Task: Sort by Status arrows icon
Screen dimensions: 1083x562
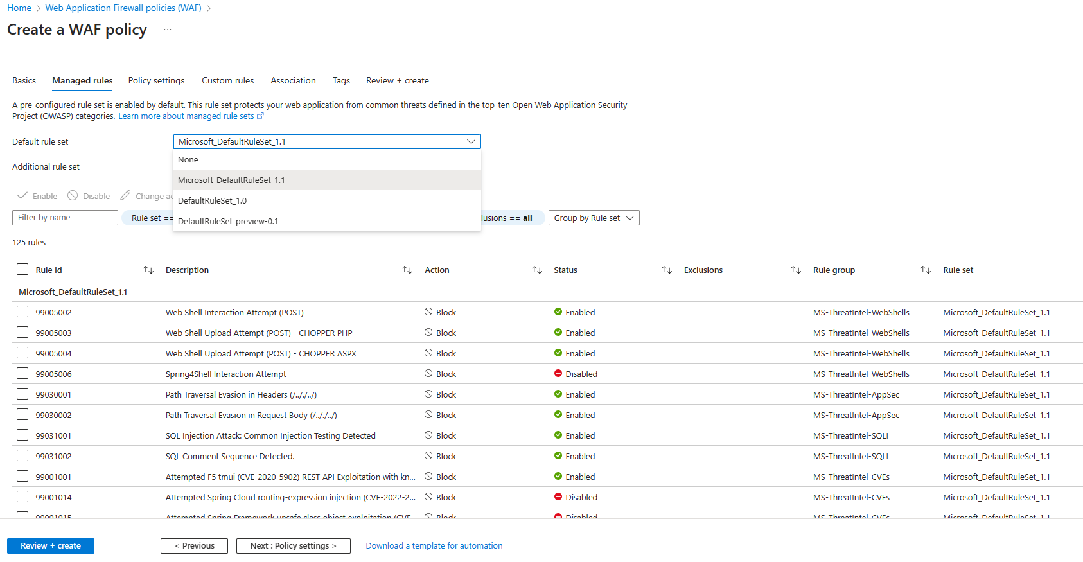Action: [667, 270]
